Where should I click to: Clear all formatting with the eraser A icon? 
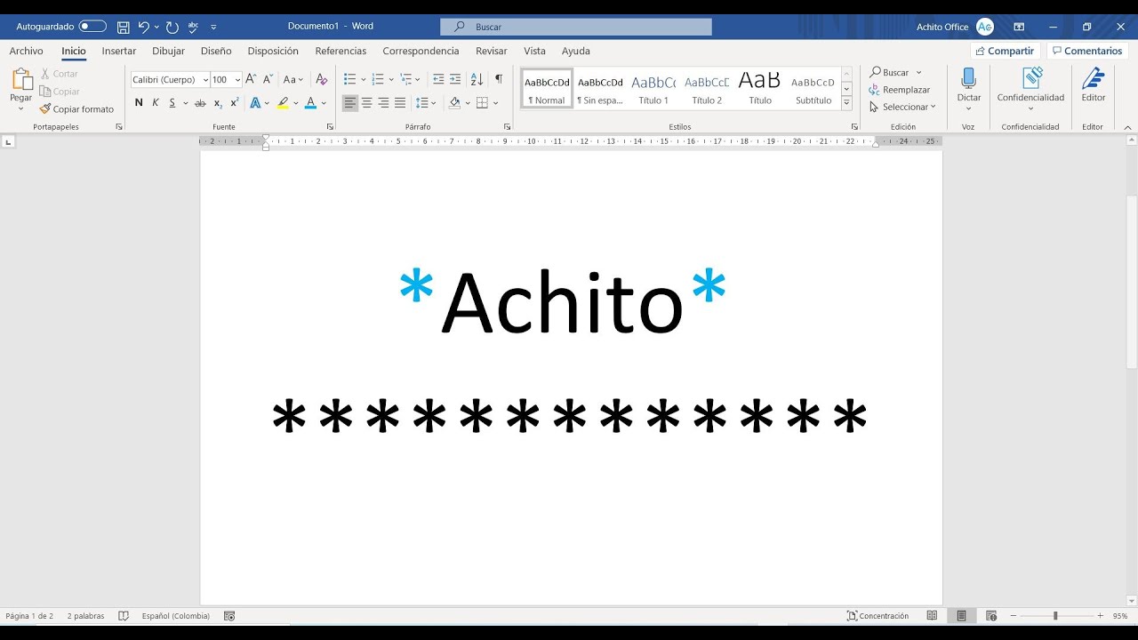tap(322, 79)
